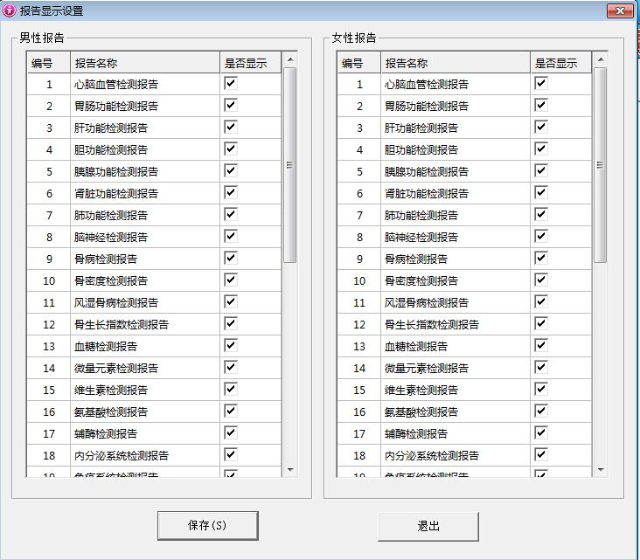Close the 报告显示设置 dialog window
The width and height of the screenshot is (640, 560).
point(620,10)
